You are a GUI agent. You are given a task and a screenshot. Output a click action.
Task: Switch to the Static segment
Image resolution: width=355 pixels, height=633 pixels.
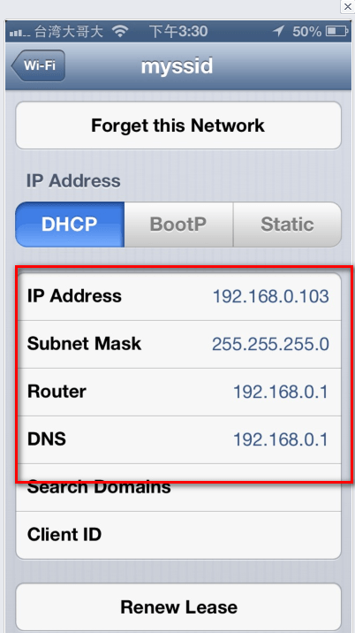287,224
